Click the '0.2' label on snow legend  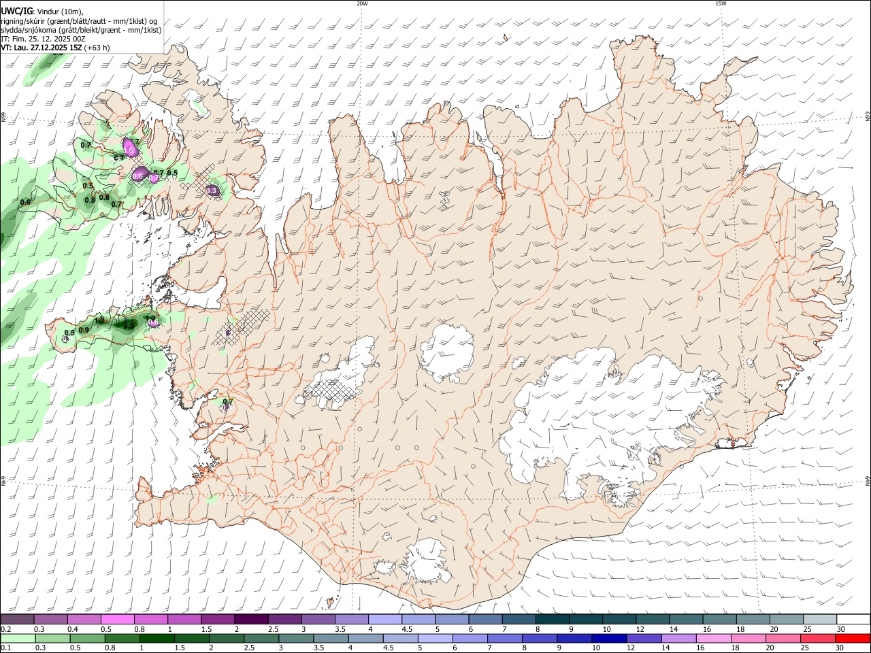5,629
